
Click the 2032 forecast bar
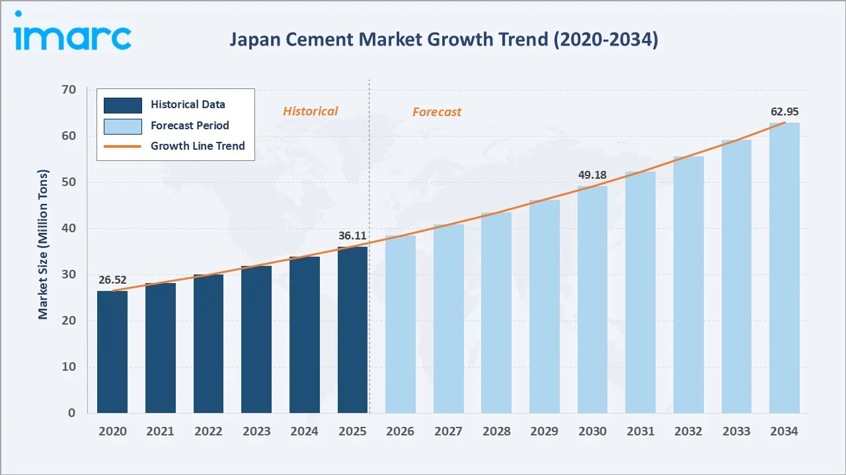[689, 284]
